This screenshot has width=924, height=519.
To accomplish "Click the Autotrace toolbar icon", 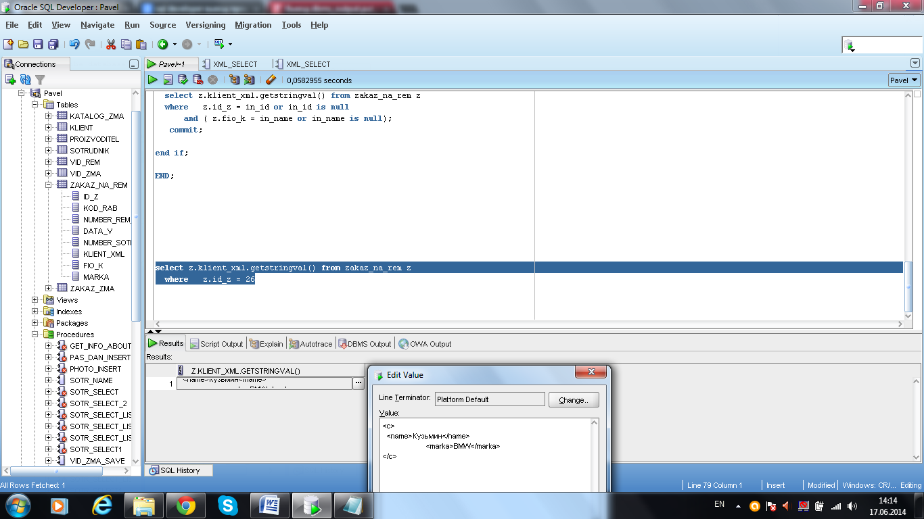I will pos(250,80).
